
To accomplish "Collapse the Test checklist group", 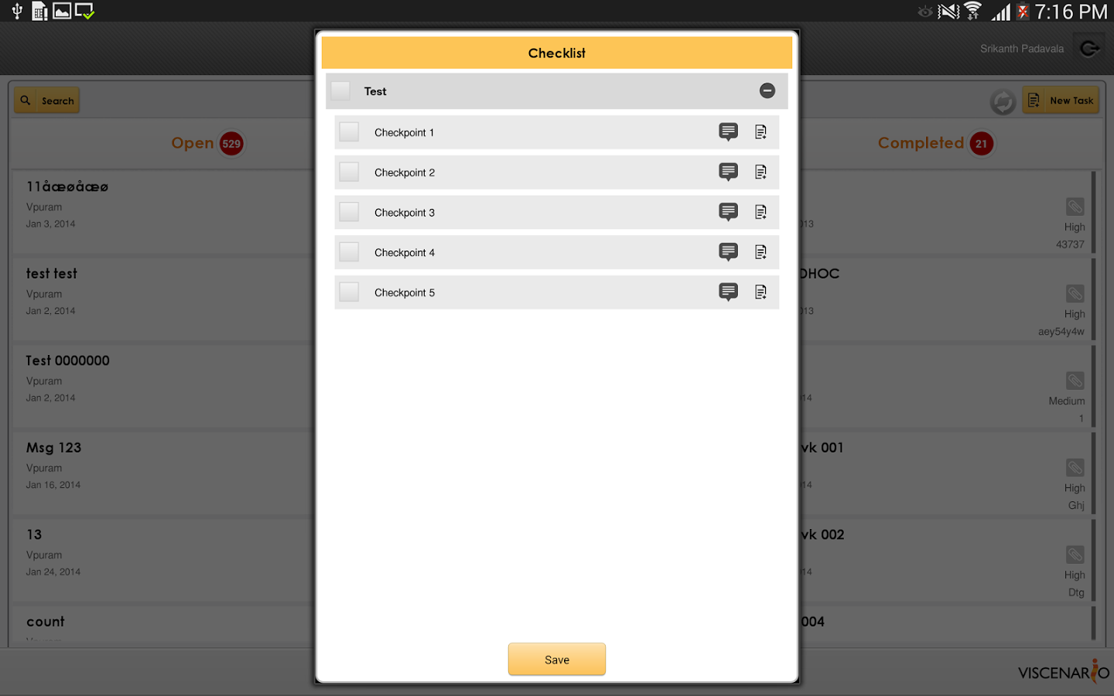I will (x=767, y=91).
